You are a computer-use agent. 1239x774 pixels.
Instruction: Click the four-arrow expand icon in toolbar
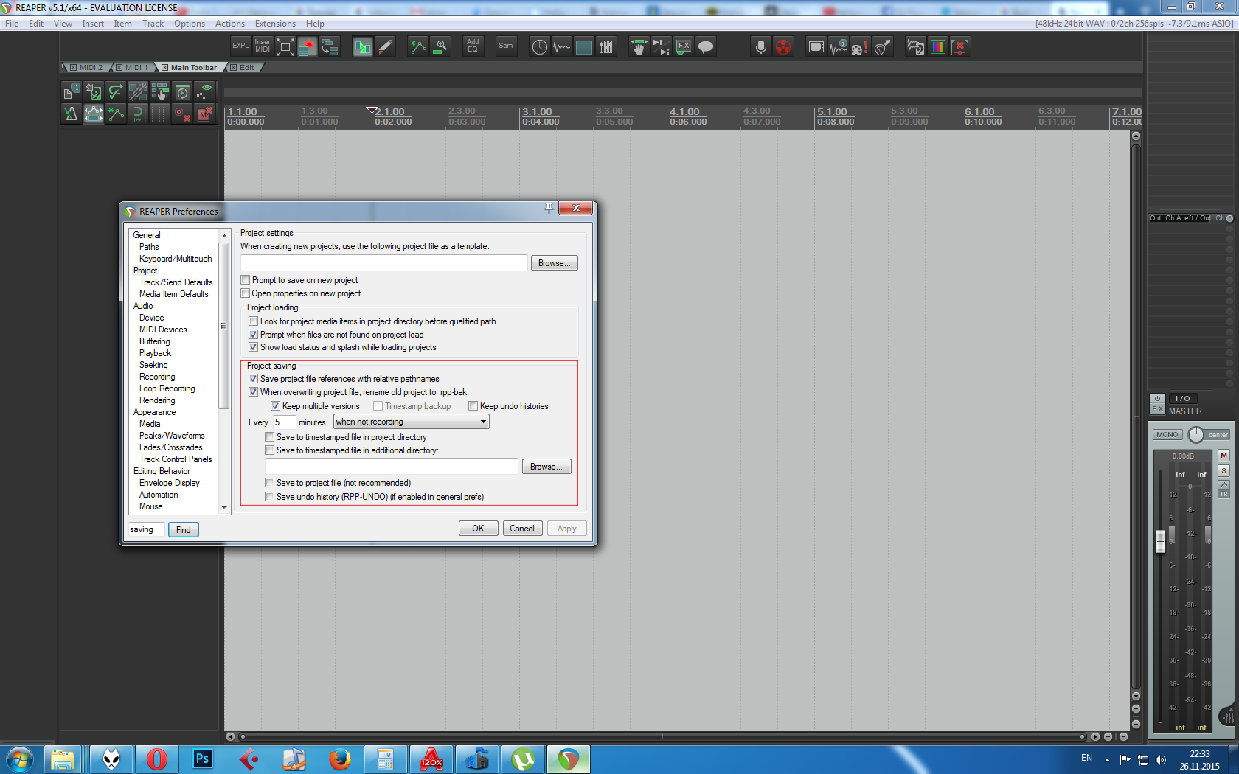click(285, 46)
